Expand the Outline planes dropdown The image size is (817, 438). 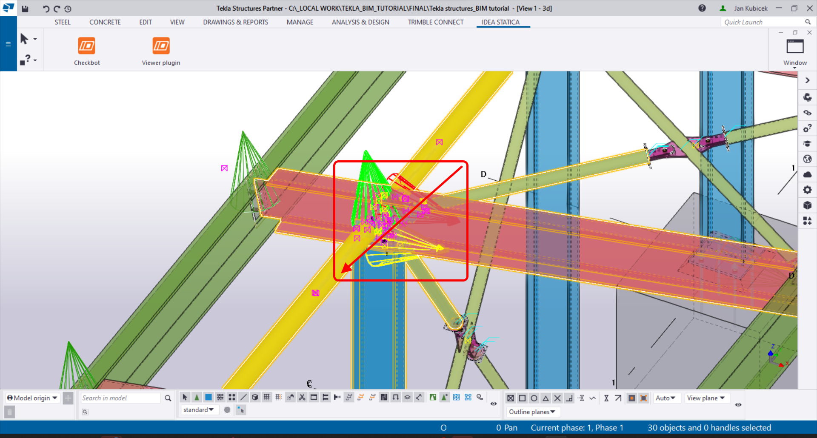[533, 412]
